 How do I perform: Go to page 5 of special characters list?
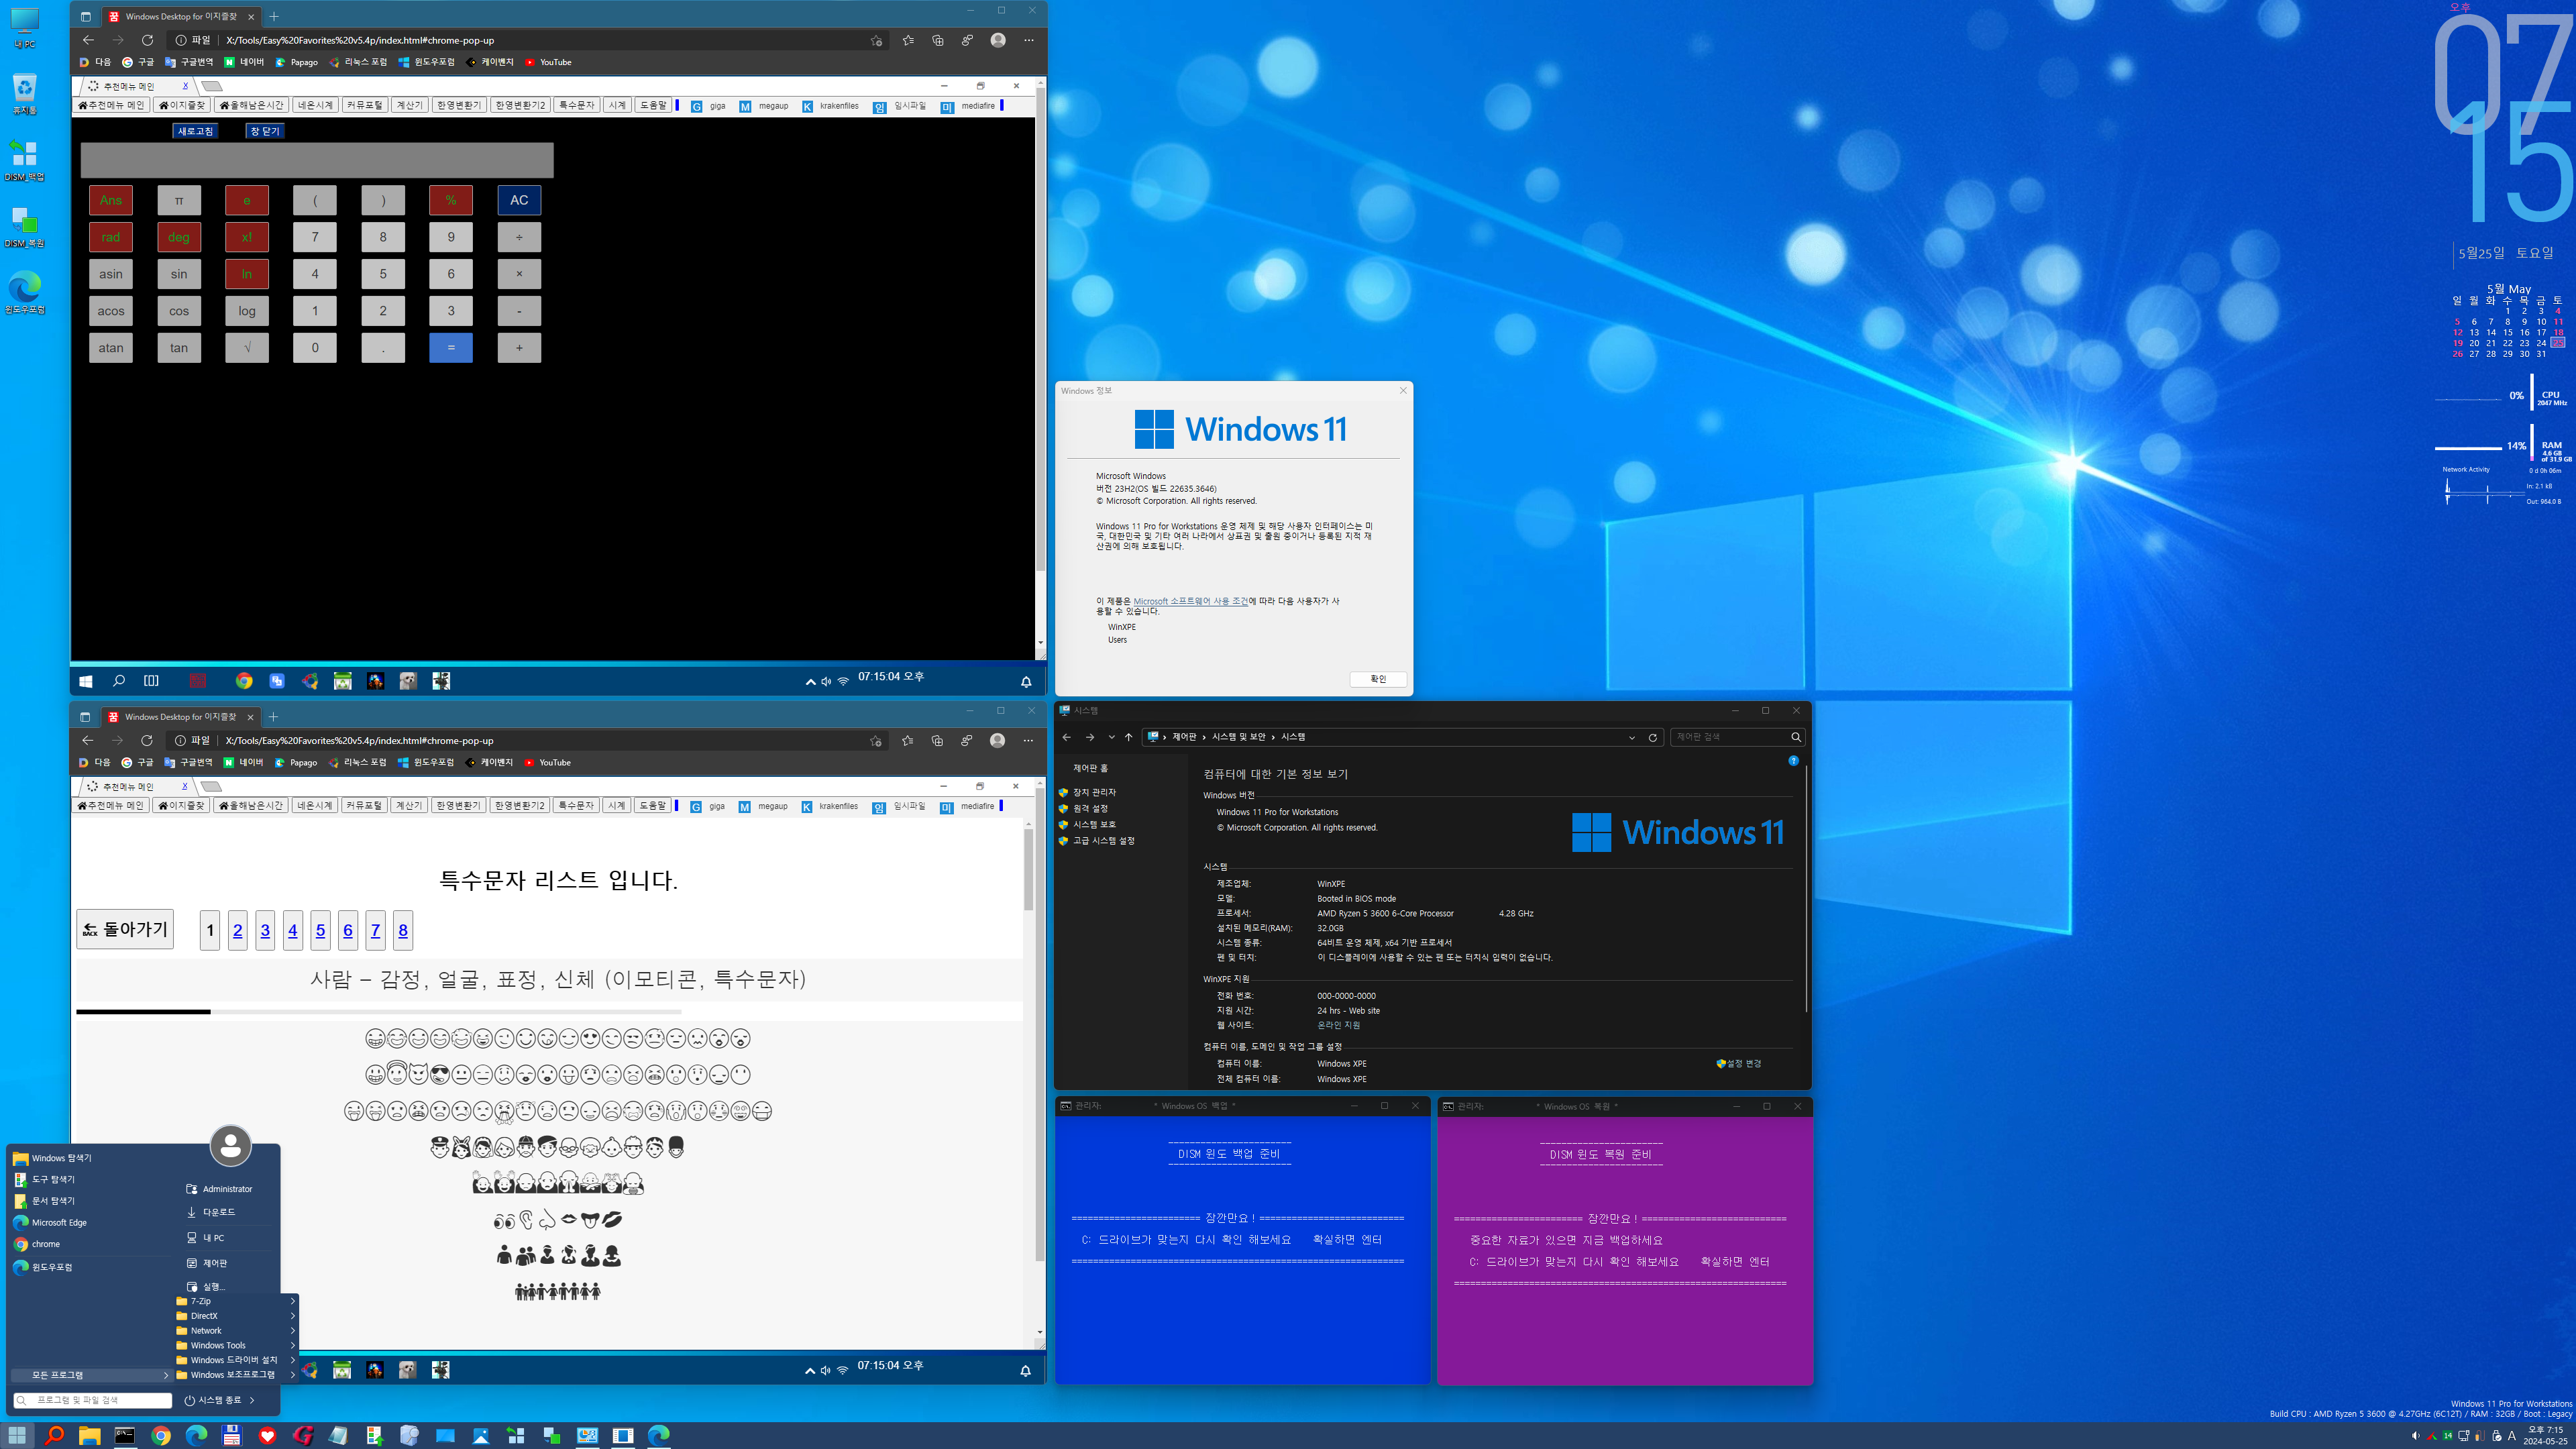pyautogui.click(x=320, y=930)
